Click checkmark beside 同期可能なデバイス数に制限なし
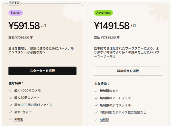 point(96,113)
